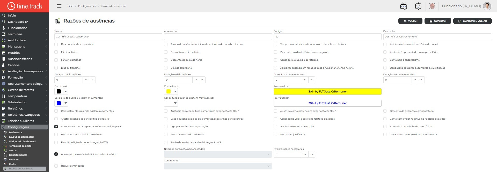Click the Temperatura sidebar icon

pyautogui.click(x=4, y=96)
